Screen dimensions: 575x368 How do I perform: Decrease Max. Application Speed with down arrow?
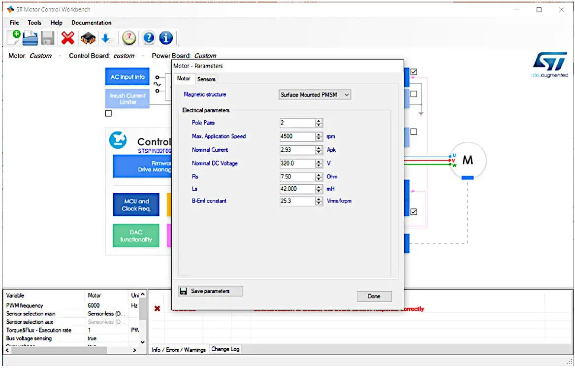point(319,138)
